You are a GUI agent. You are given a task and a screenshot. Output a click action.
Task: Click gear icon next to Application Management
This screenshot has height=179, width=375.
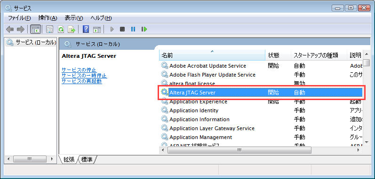(164, 137)
